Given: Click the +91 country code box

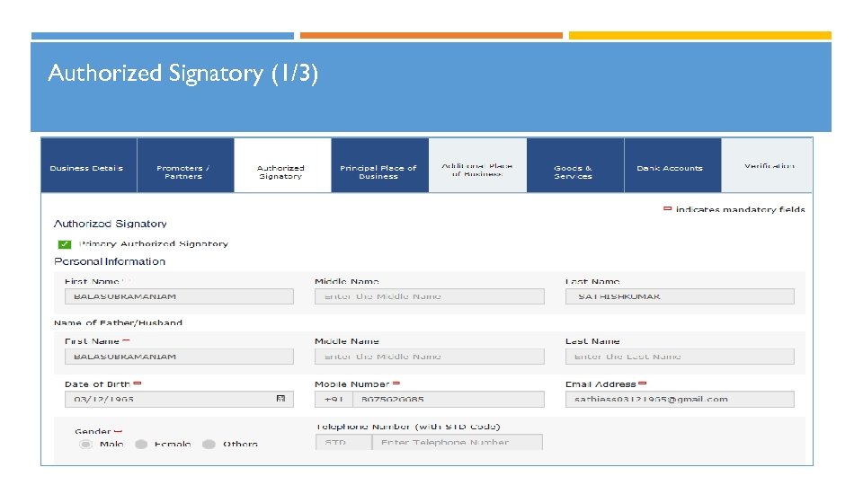Looking at the screenshot, I should point(334,399).
